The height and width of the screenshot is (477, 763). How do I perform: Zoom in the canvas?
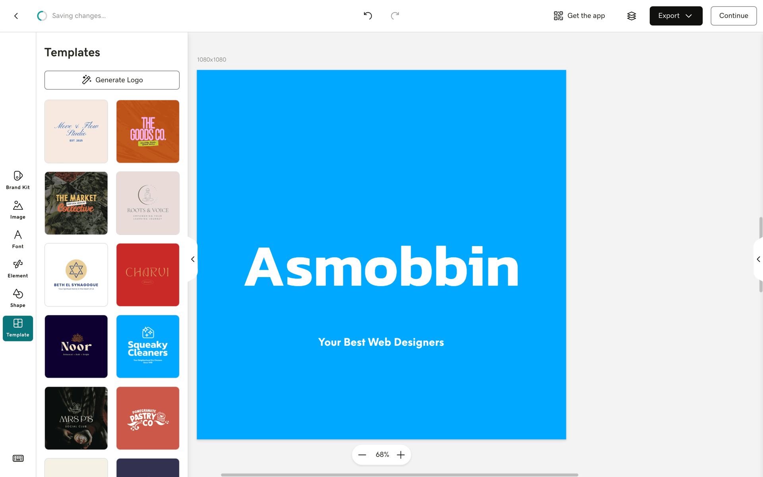click(401, 455)
